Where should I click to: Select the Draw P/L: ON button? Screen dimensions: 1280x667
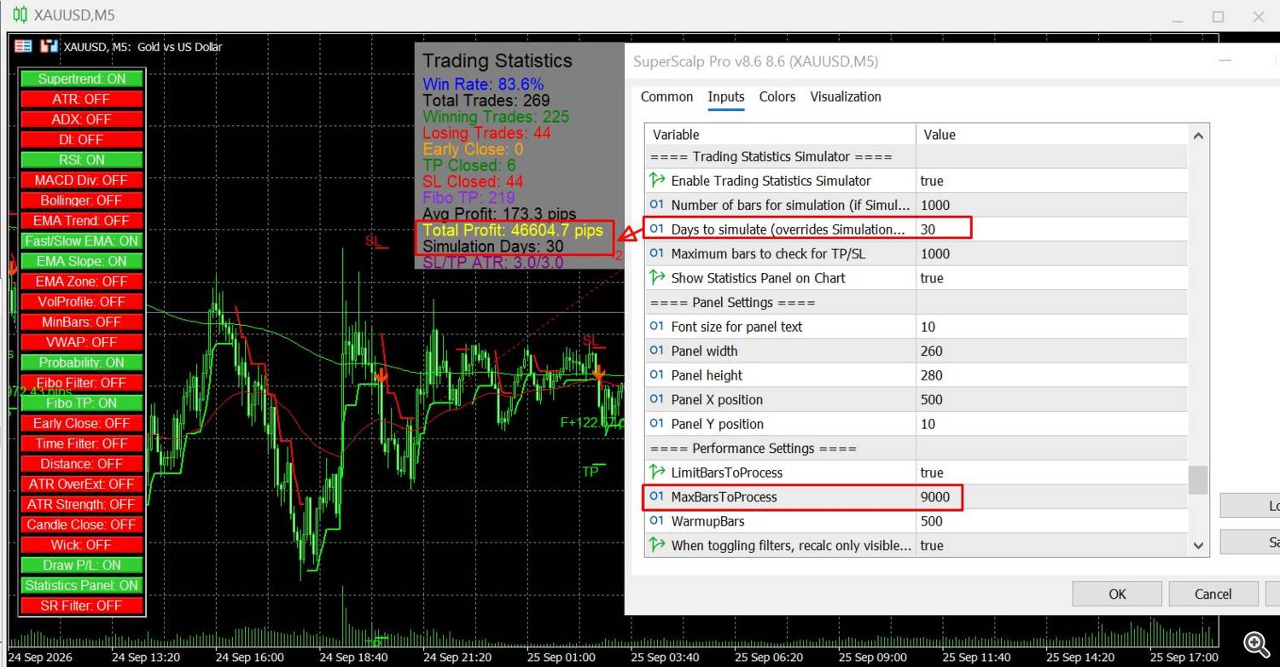82,565
